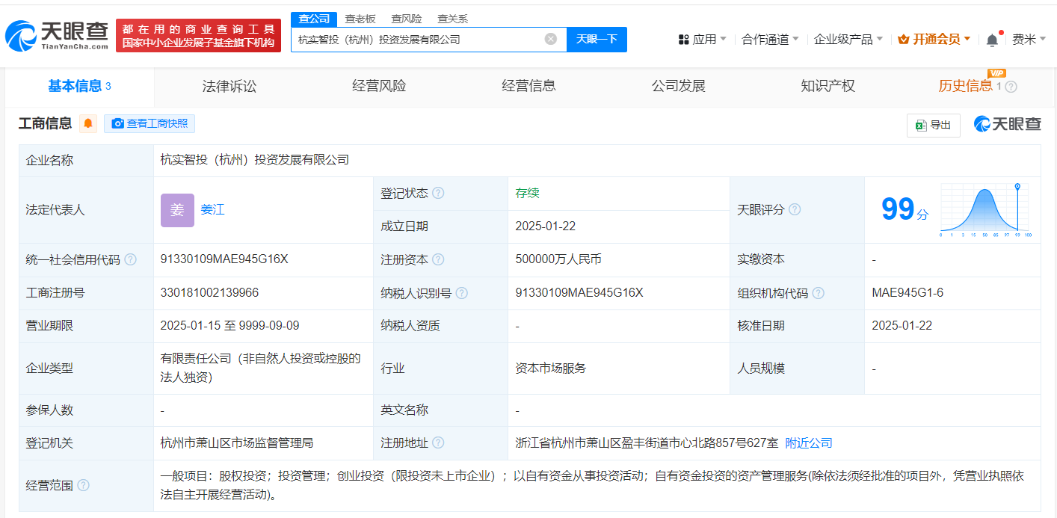Click the orange bell monitor icon
Image resolution: width=1057 pixels, height=518 pixels.
click(x=88, y=123)
